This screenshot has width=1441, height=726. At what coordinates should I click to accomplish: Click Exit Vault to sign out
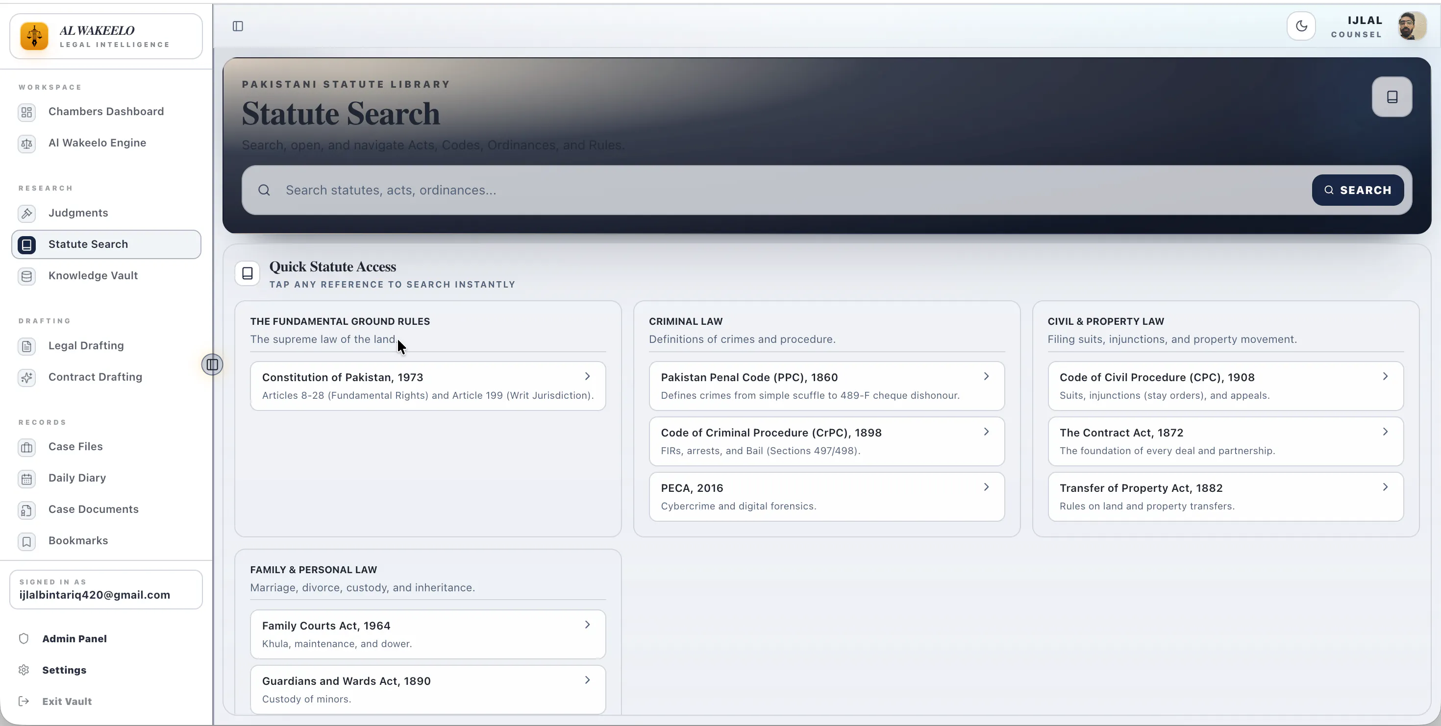click(x=55, y=702)
